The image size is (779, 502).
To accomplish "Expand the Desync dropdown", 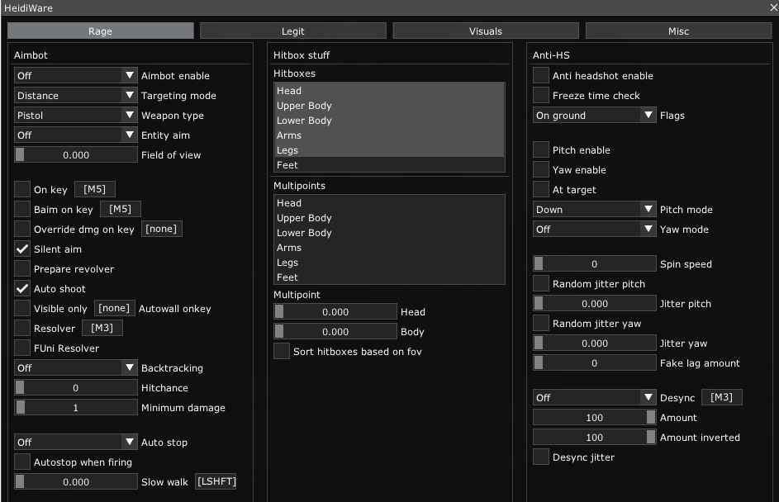I will (x=594, y=397).
